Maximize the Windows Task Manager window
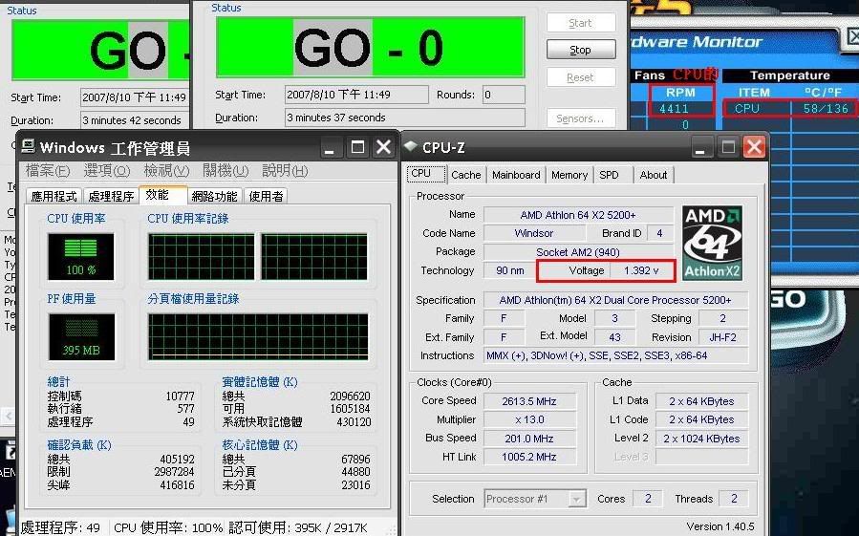The width and height of the screenshot is (859, 536). pyautogui.click(x=357, y=147)
